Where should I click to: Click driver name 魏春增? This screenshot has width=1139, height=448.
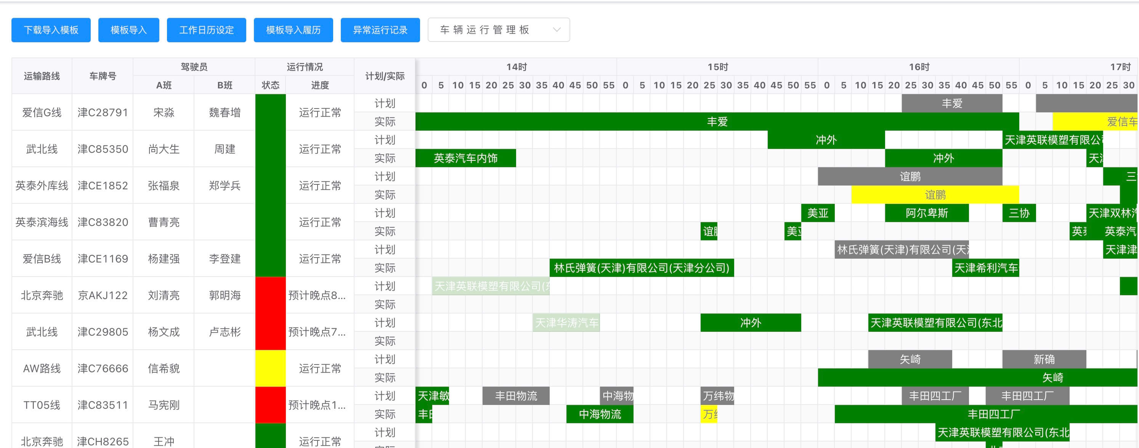coord(225,112)
